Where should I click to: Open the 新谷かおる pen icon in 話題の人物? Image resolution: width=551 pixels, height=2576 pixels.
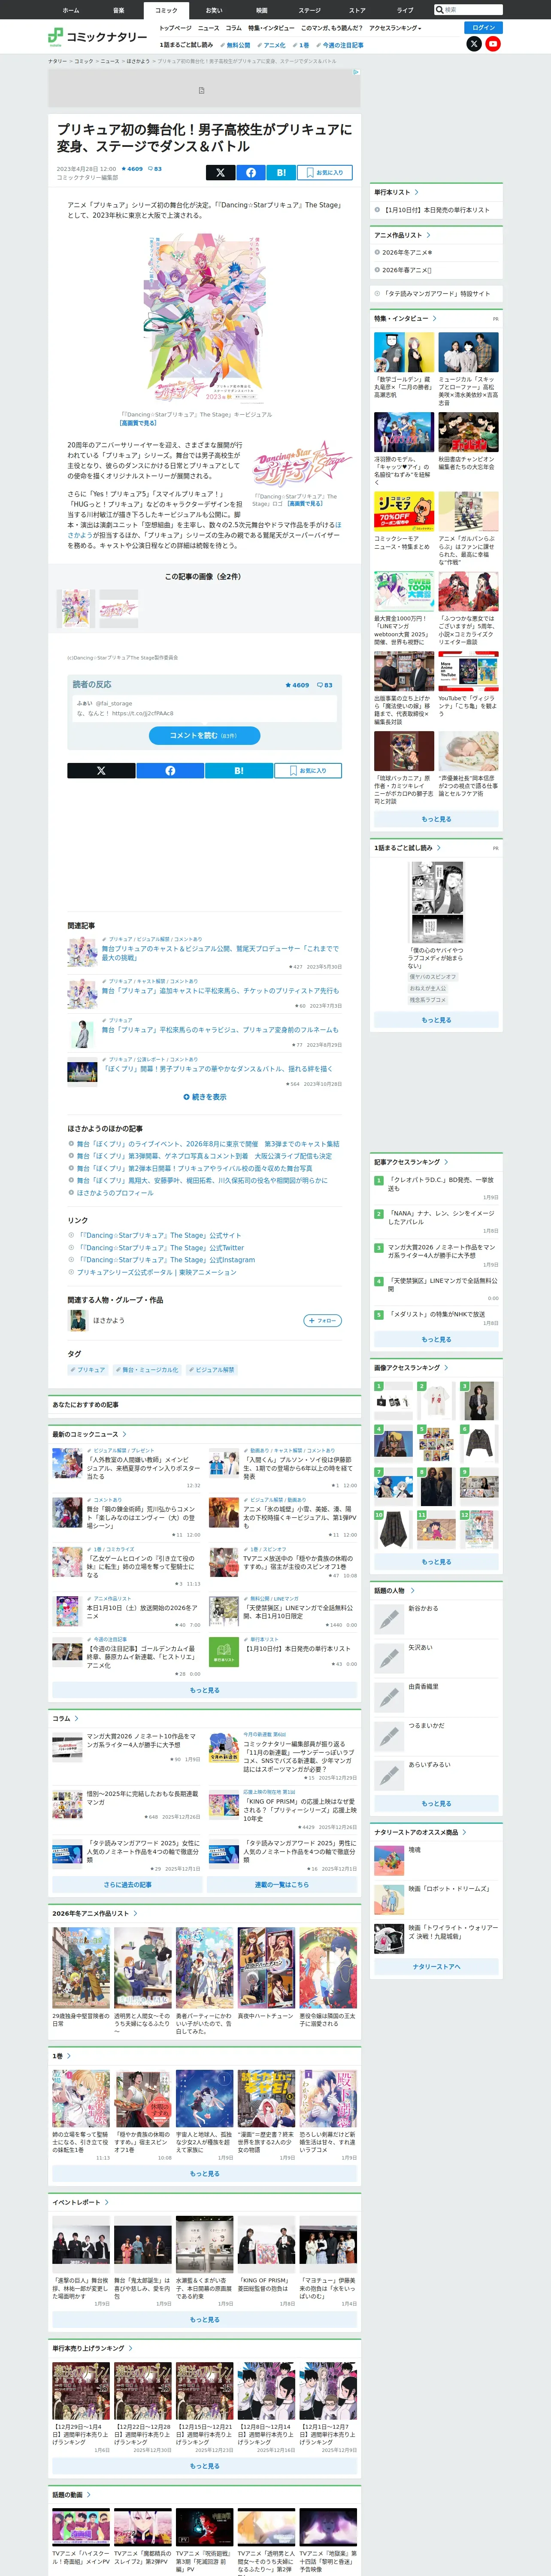coord(388,1618)
